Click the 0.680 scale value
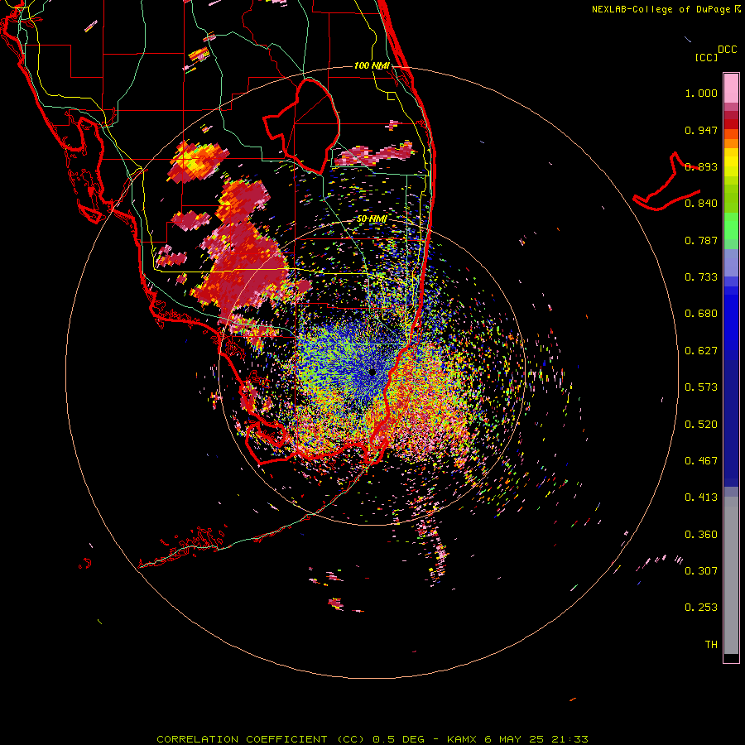745x745 pixels. [x=701, y=314]
